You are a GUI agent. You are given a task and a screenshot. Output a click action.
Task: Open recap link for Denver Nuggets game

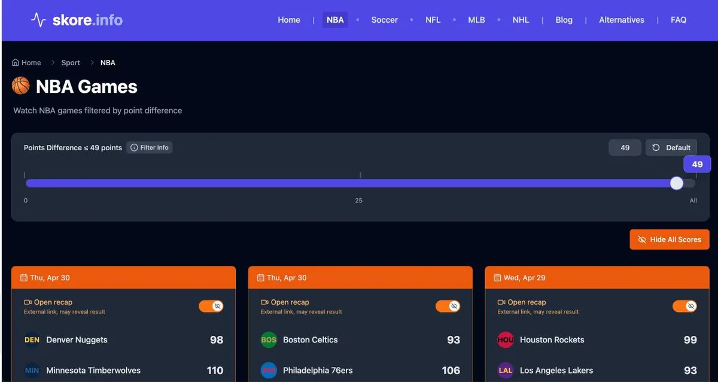coord(48,302)
